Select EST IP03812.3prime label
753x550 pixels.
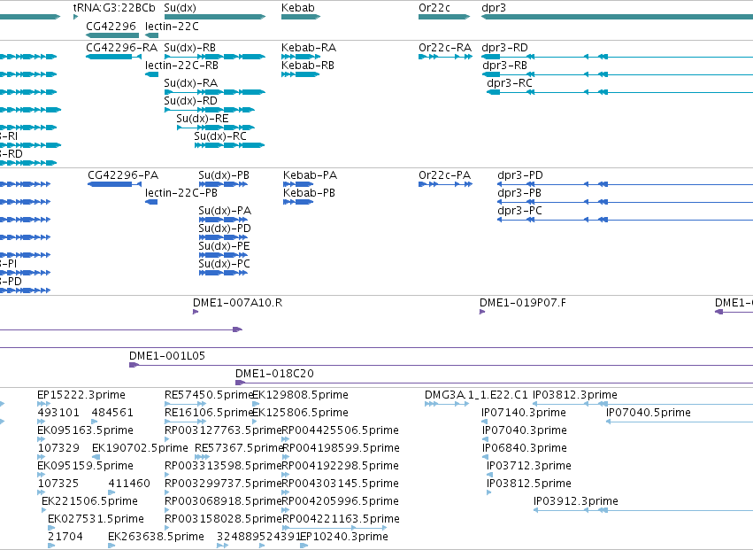point(575,395)
